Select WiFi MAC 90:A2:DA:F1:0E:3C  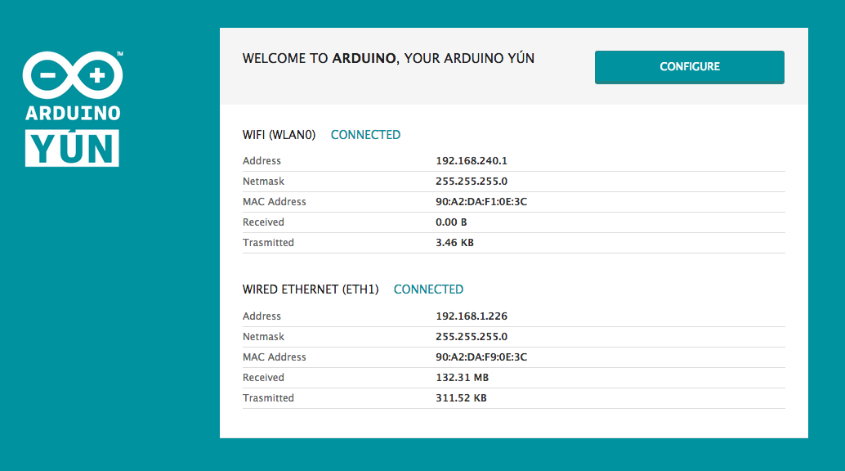tap(481, 202)
